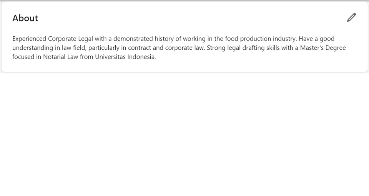The width and height of the screenshot is (369, 196).
Task: Click the pencil edit icon for About
Action: 351,18
